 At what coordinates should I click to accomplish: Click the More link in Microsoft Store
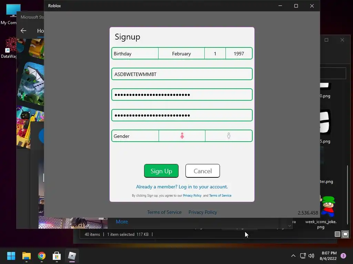pyautogui.click(x=122, y=222)
